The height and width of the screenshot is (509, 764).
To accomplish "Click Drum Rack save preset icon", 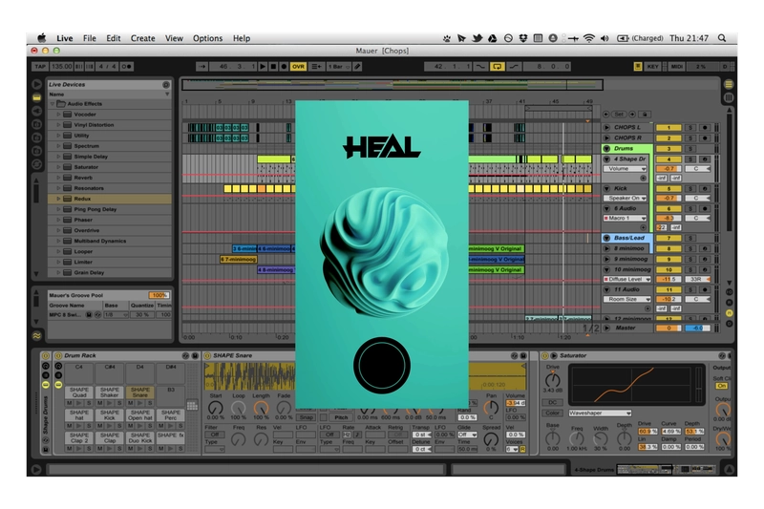I will tap(195, 355).
